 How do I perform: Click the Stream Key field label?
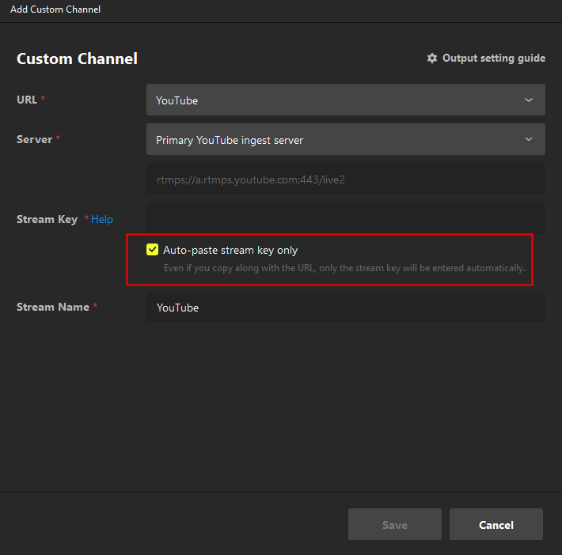click(47, 220)
